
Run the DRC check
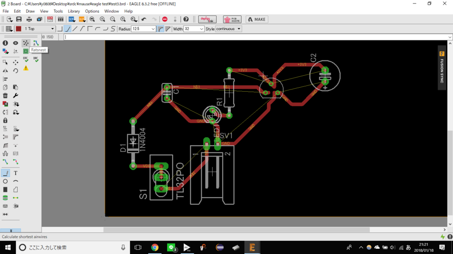pos(36,60)
